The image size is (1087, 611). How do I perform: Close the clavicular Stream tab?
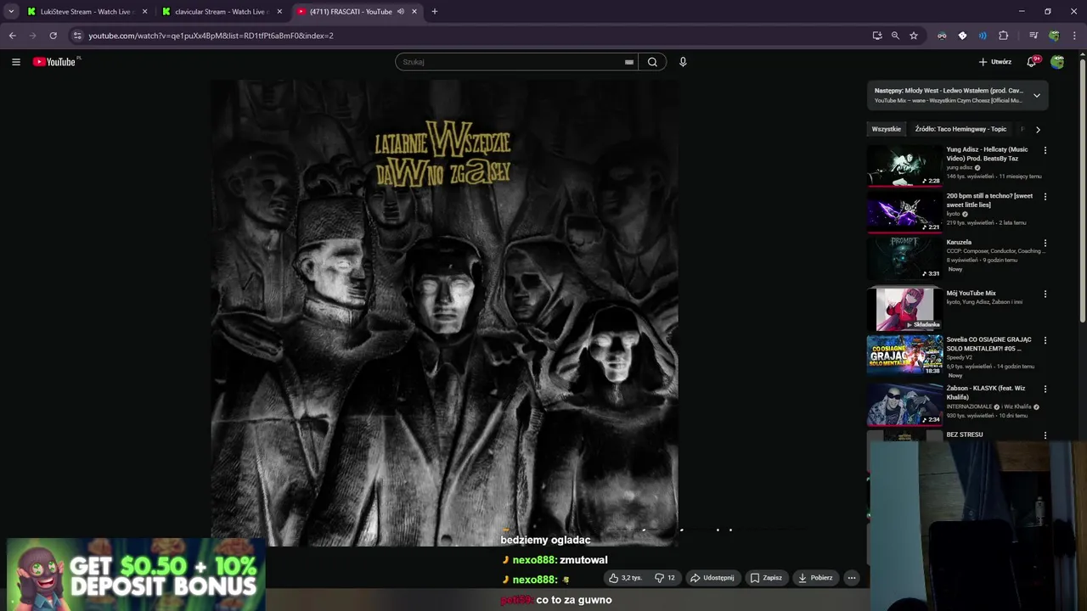(x=279, y=12)
